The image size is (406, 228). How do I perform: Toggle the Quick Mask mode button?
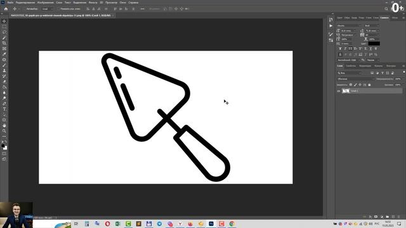pos(4,154)
